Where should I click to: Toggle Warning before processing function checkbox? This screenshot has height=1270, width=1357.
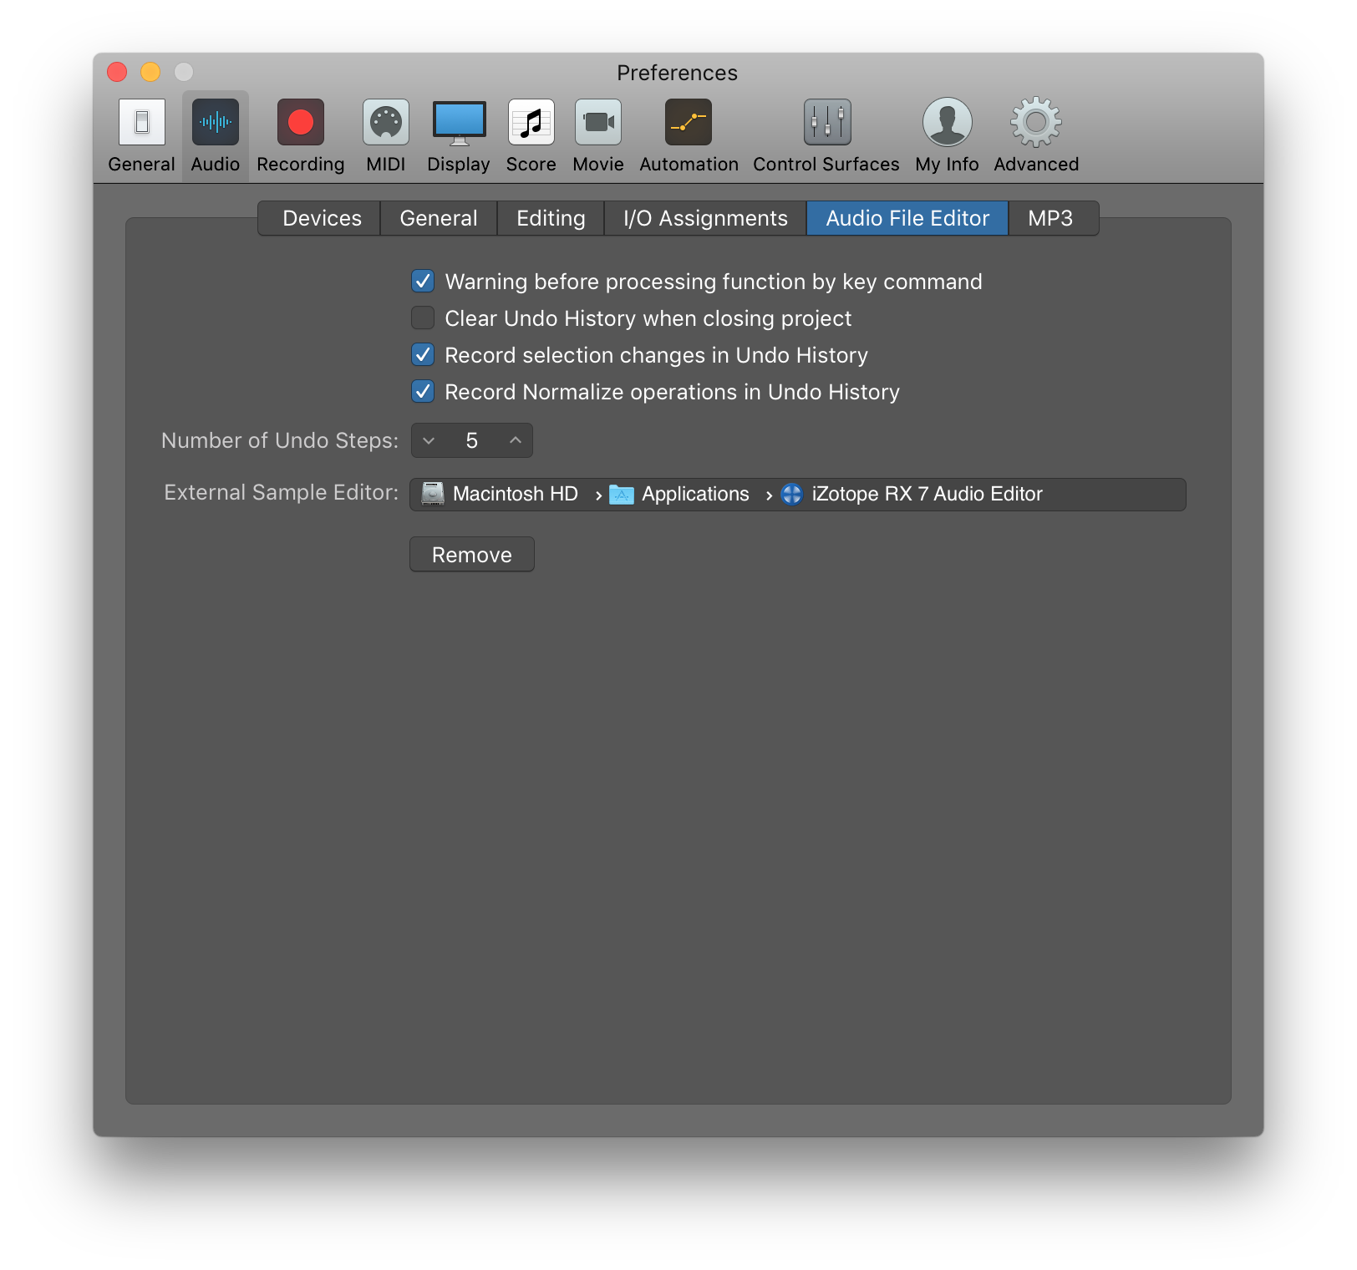423,281
